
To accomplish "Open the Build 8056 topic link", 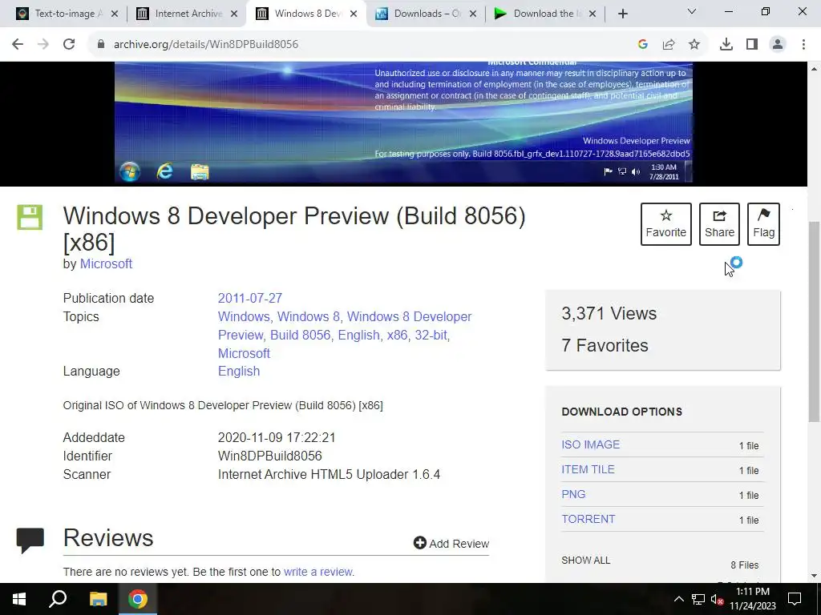I will (x=300, y=336).
